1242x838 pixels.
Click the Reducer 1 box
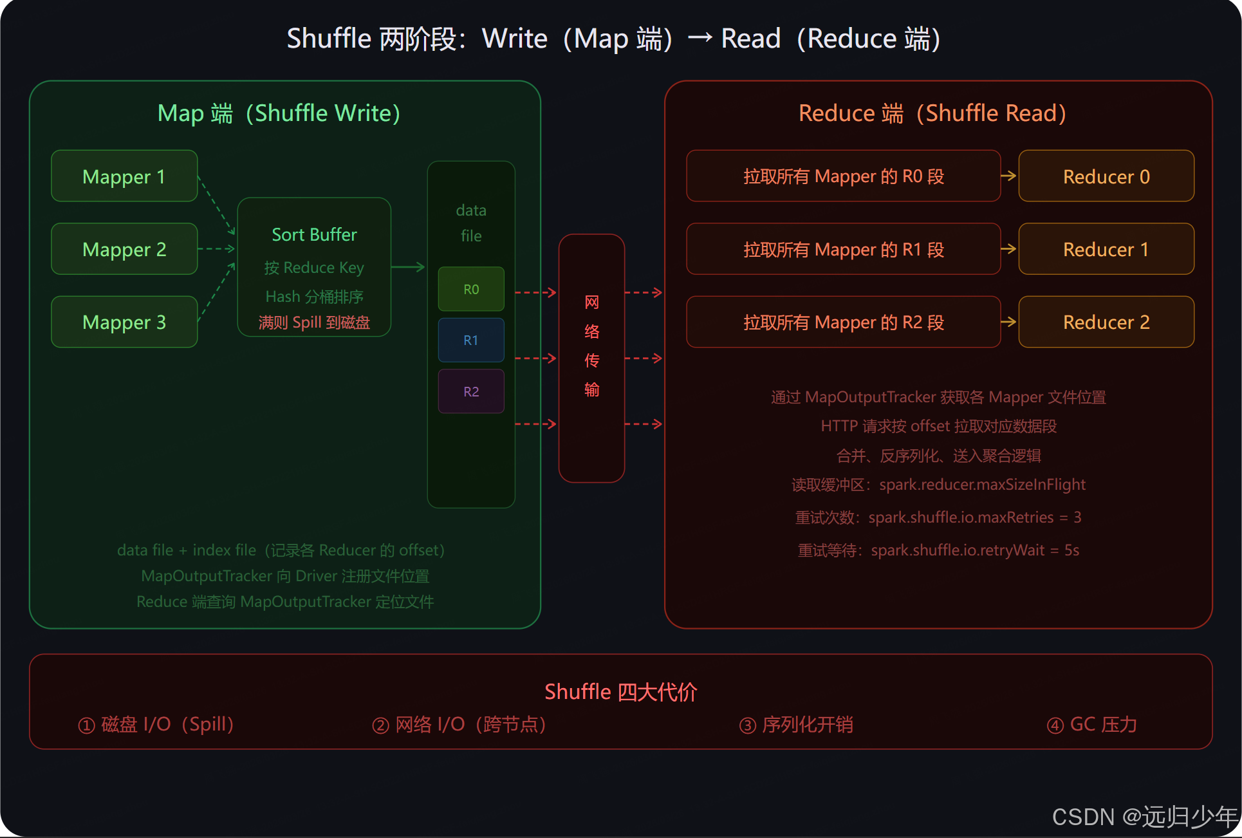pyautogui.click(x=1106, y=249)
